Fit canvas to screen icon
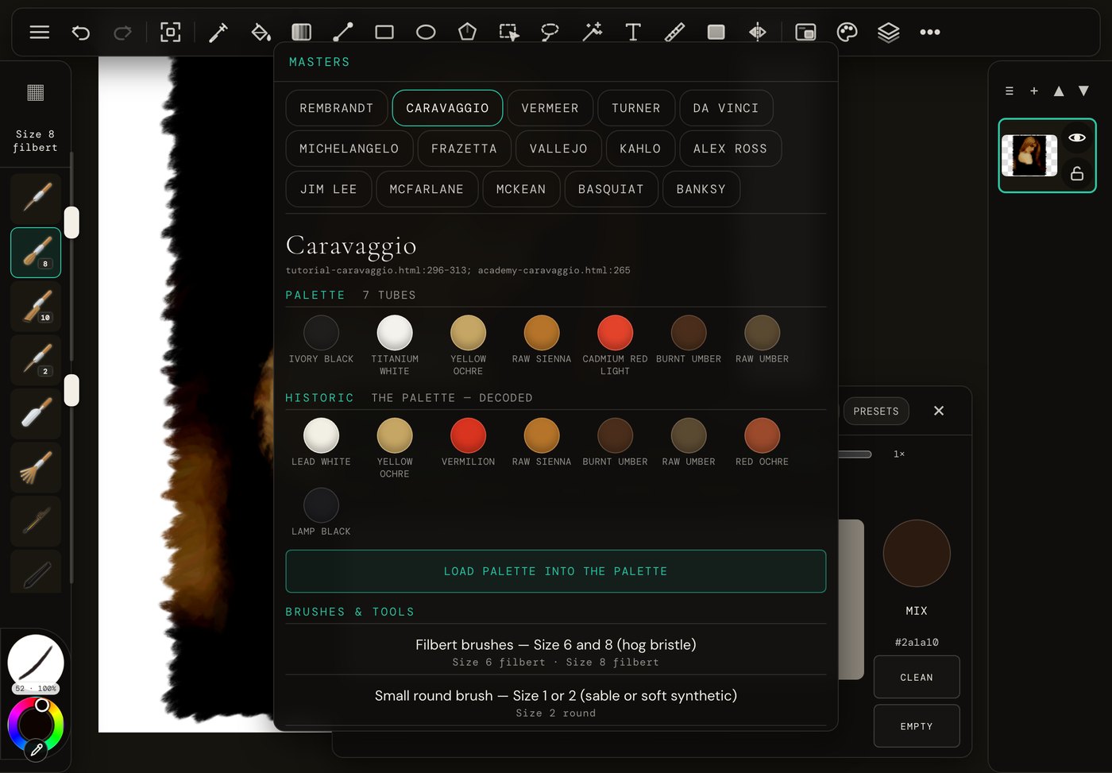Screen dimensions: 1112x773 click(170, 32)
